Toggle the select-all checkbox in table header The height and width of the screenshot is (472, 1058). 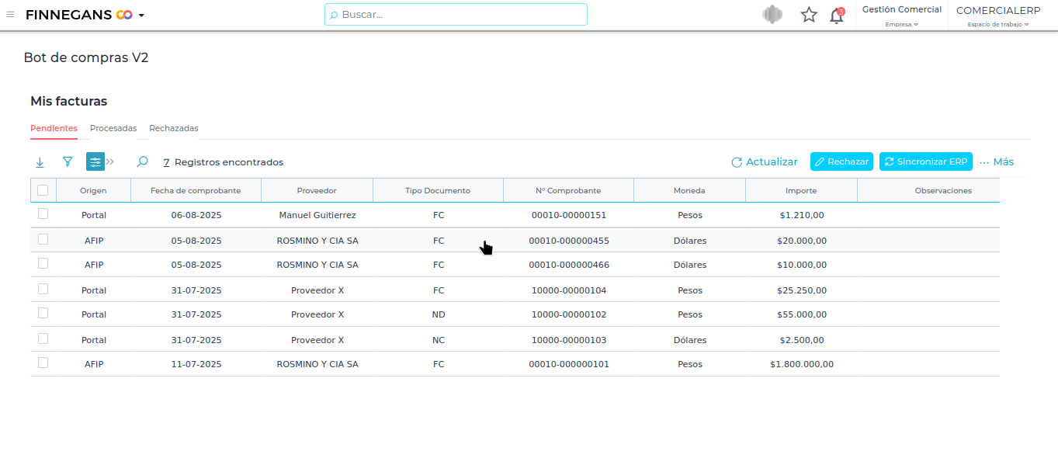click(x=43, y=190)
